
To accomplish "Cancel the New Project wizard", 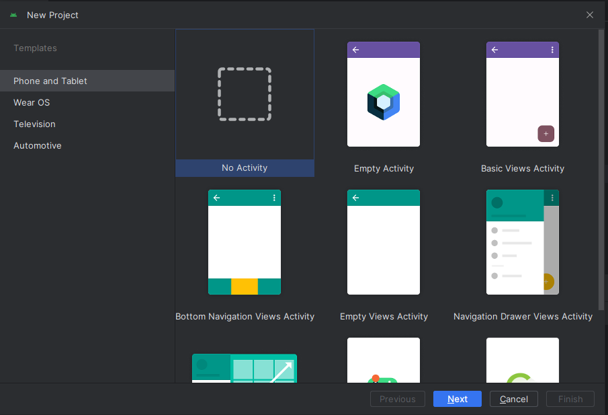I will [x=513, y=399].
